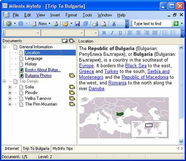This screenshot has height=161, width=186.
Task: Click the Print Preview icon
Action: pyautogui.click(x=104, y=24)
